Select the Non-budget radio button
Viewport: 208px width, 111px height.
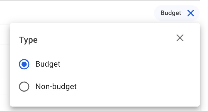(x=24, y=87)
